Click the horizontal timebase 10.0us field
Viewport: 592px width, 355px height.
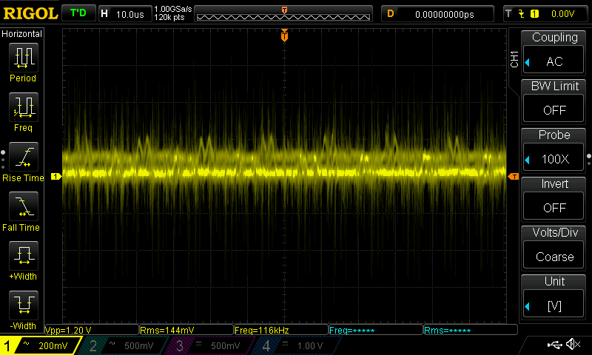tap(123, 13)
